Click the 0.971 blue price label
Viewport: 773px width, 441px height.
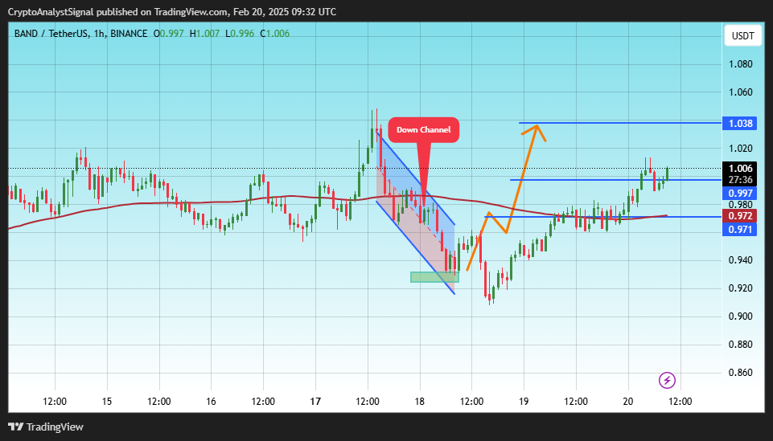coord(739,229)
